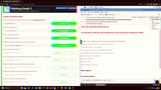Click the Save attachment button
This screenshot has height=90, width=161.
coord(156,80)
